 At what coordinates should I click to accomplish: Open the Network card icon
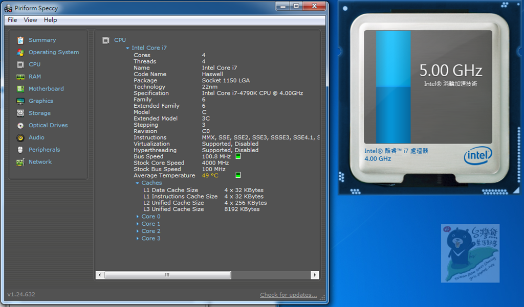[20, 162]
